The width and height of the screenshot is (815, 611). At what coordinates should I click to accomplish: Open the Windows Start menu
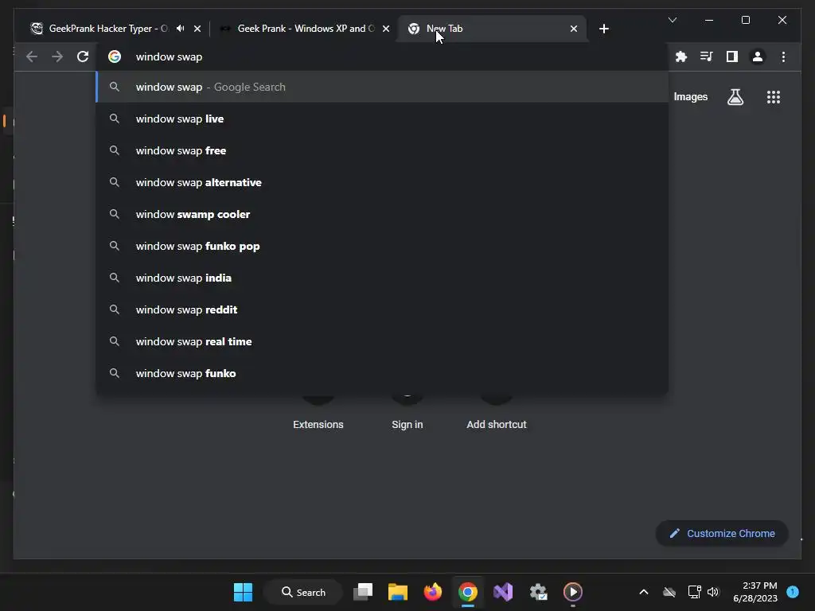[x=243, y=592]
